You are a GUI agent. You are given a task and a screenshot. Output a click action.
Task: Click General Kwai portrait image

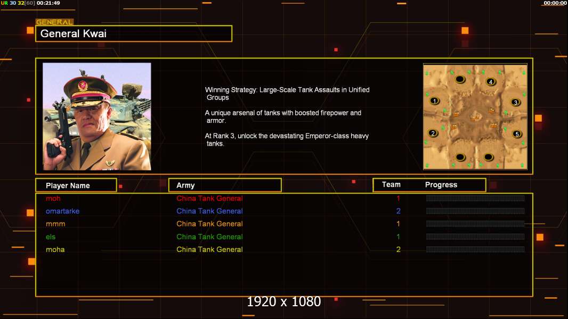[97, 116]
